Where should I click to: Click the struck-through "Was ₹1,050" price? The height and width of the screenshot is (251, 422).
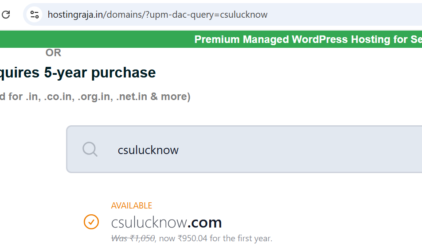[133, 238]
